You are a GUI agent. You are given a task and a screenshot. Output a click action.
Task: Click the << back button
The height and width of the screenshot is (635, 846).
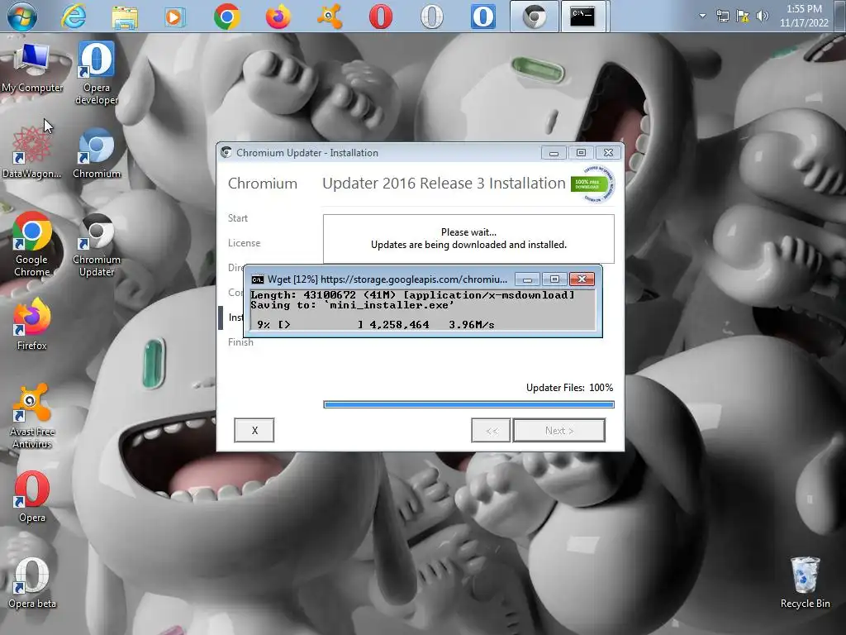491,430
